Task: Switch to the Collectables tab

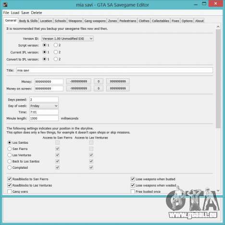Action: 161,21
